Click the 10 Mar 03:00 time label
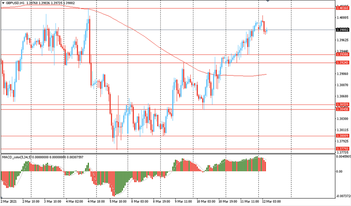The width and height of the screenshot is (351, 206). (206, 201)
